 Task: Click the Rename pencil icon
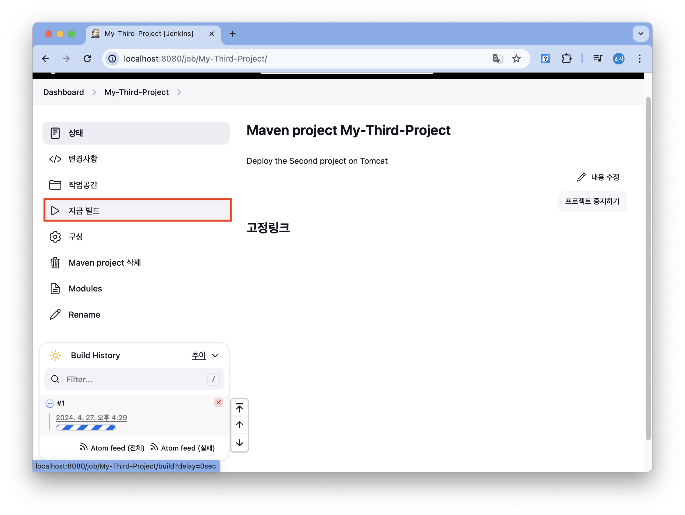[x=55, y=315]
